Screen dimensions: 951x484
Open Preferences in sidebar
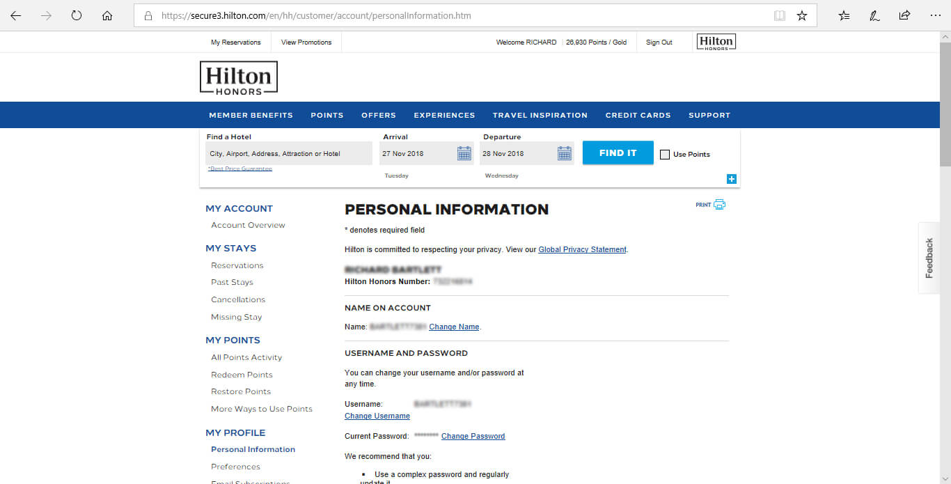236,467
